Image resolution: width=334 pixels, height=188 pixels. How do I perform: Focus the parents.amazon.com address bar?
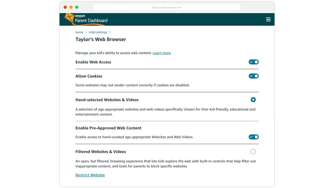click(167, 7)
